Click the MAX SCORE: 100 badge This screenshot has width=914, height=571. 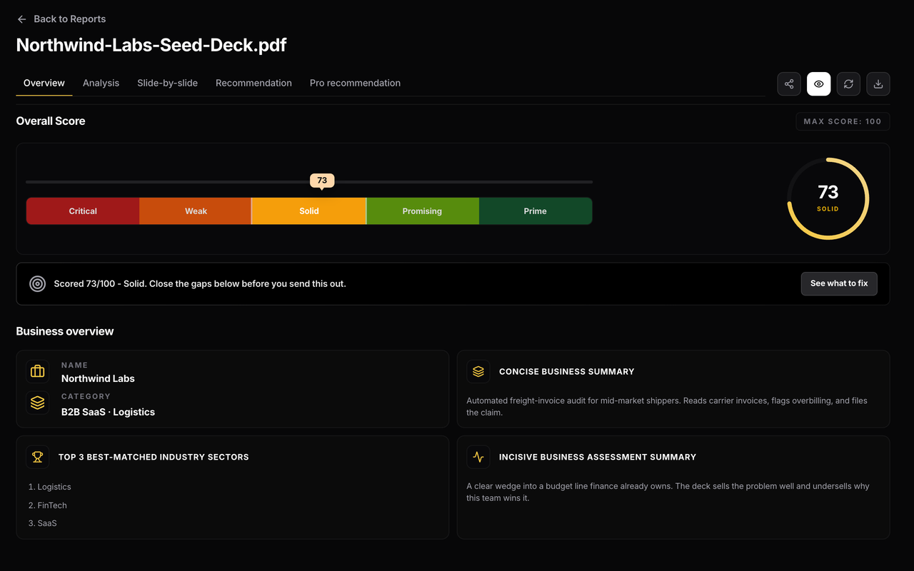[x=843, y=121]
